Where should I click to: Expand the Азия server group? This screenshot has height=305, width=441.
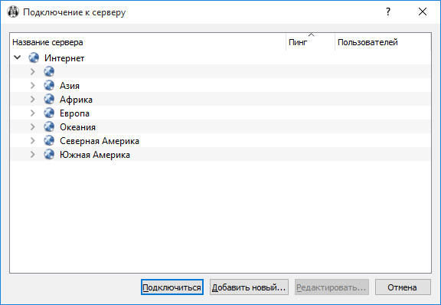point(33,85)
